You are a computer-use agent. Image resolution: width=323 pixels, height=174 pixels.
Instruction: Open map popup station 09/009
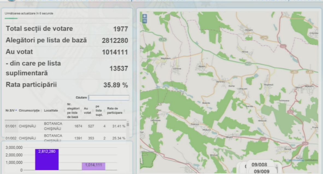pos(262,171)
